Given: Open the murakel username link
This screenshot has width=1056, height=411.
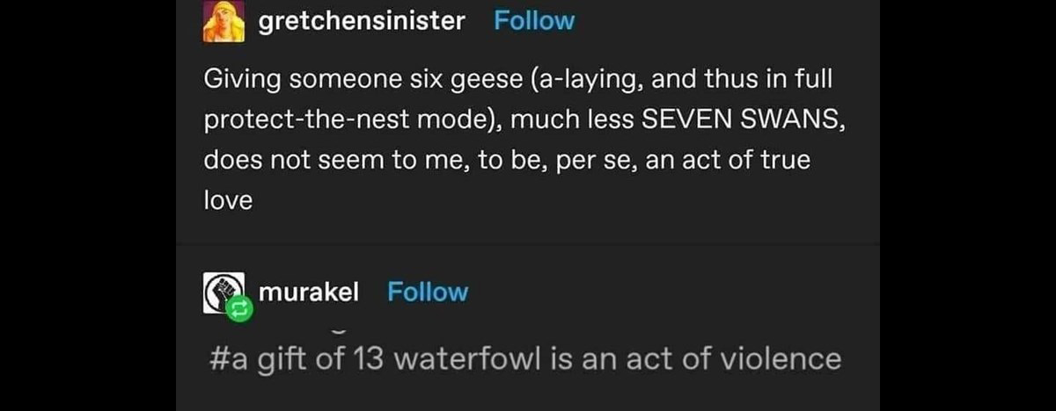Looking at the screenshot, I should [x=308, y=292].
